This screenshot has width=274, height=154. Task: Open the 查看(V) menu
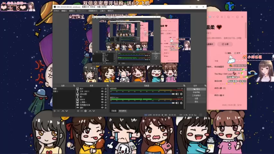tap(72, 11)
